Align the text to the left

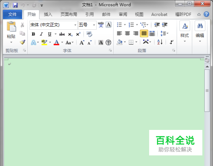click(x=119, y=34)
